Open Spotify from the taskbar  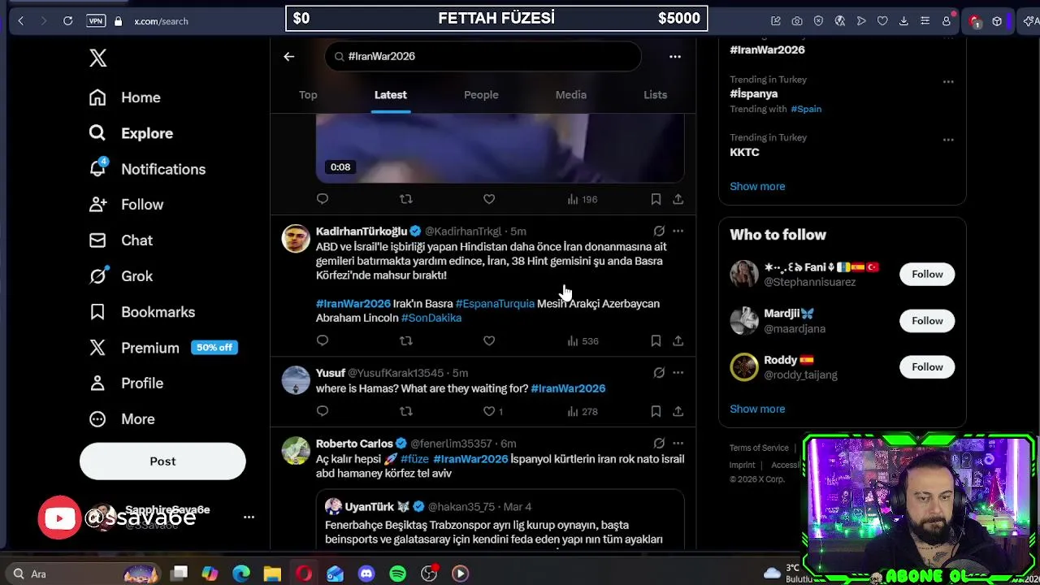(397, 574)
